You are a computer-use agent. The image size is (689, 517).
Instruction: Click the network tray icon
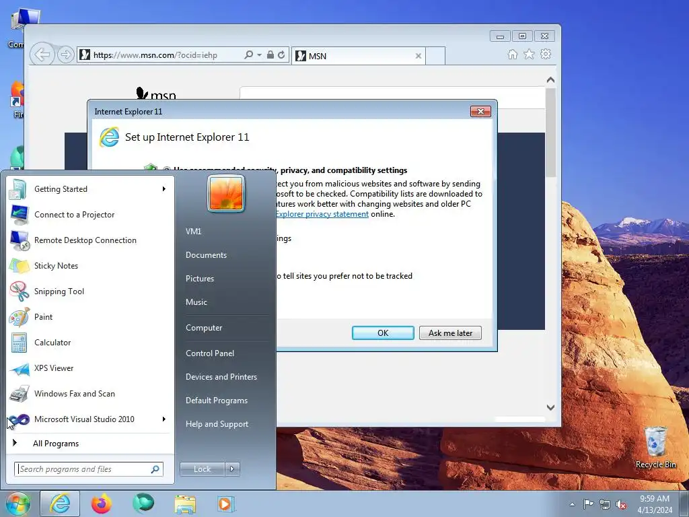coord(605,504)
